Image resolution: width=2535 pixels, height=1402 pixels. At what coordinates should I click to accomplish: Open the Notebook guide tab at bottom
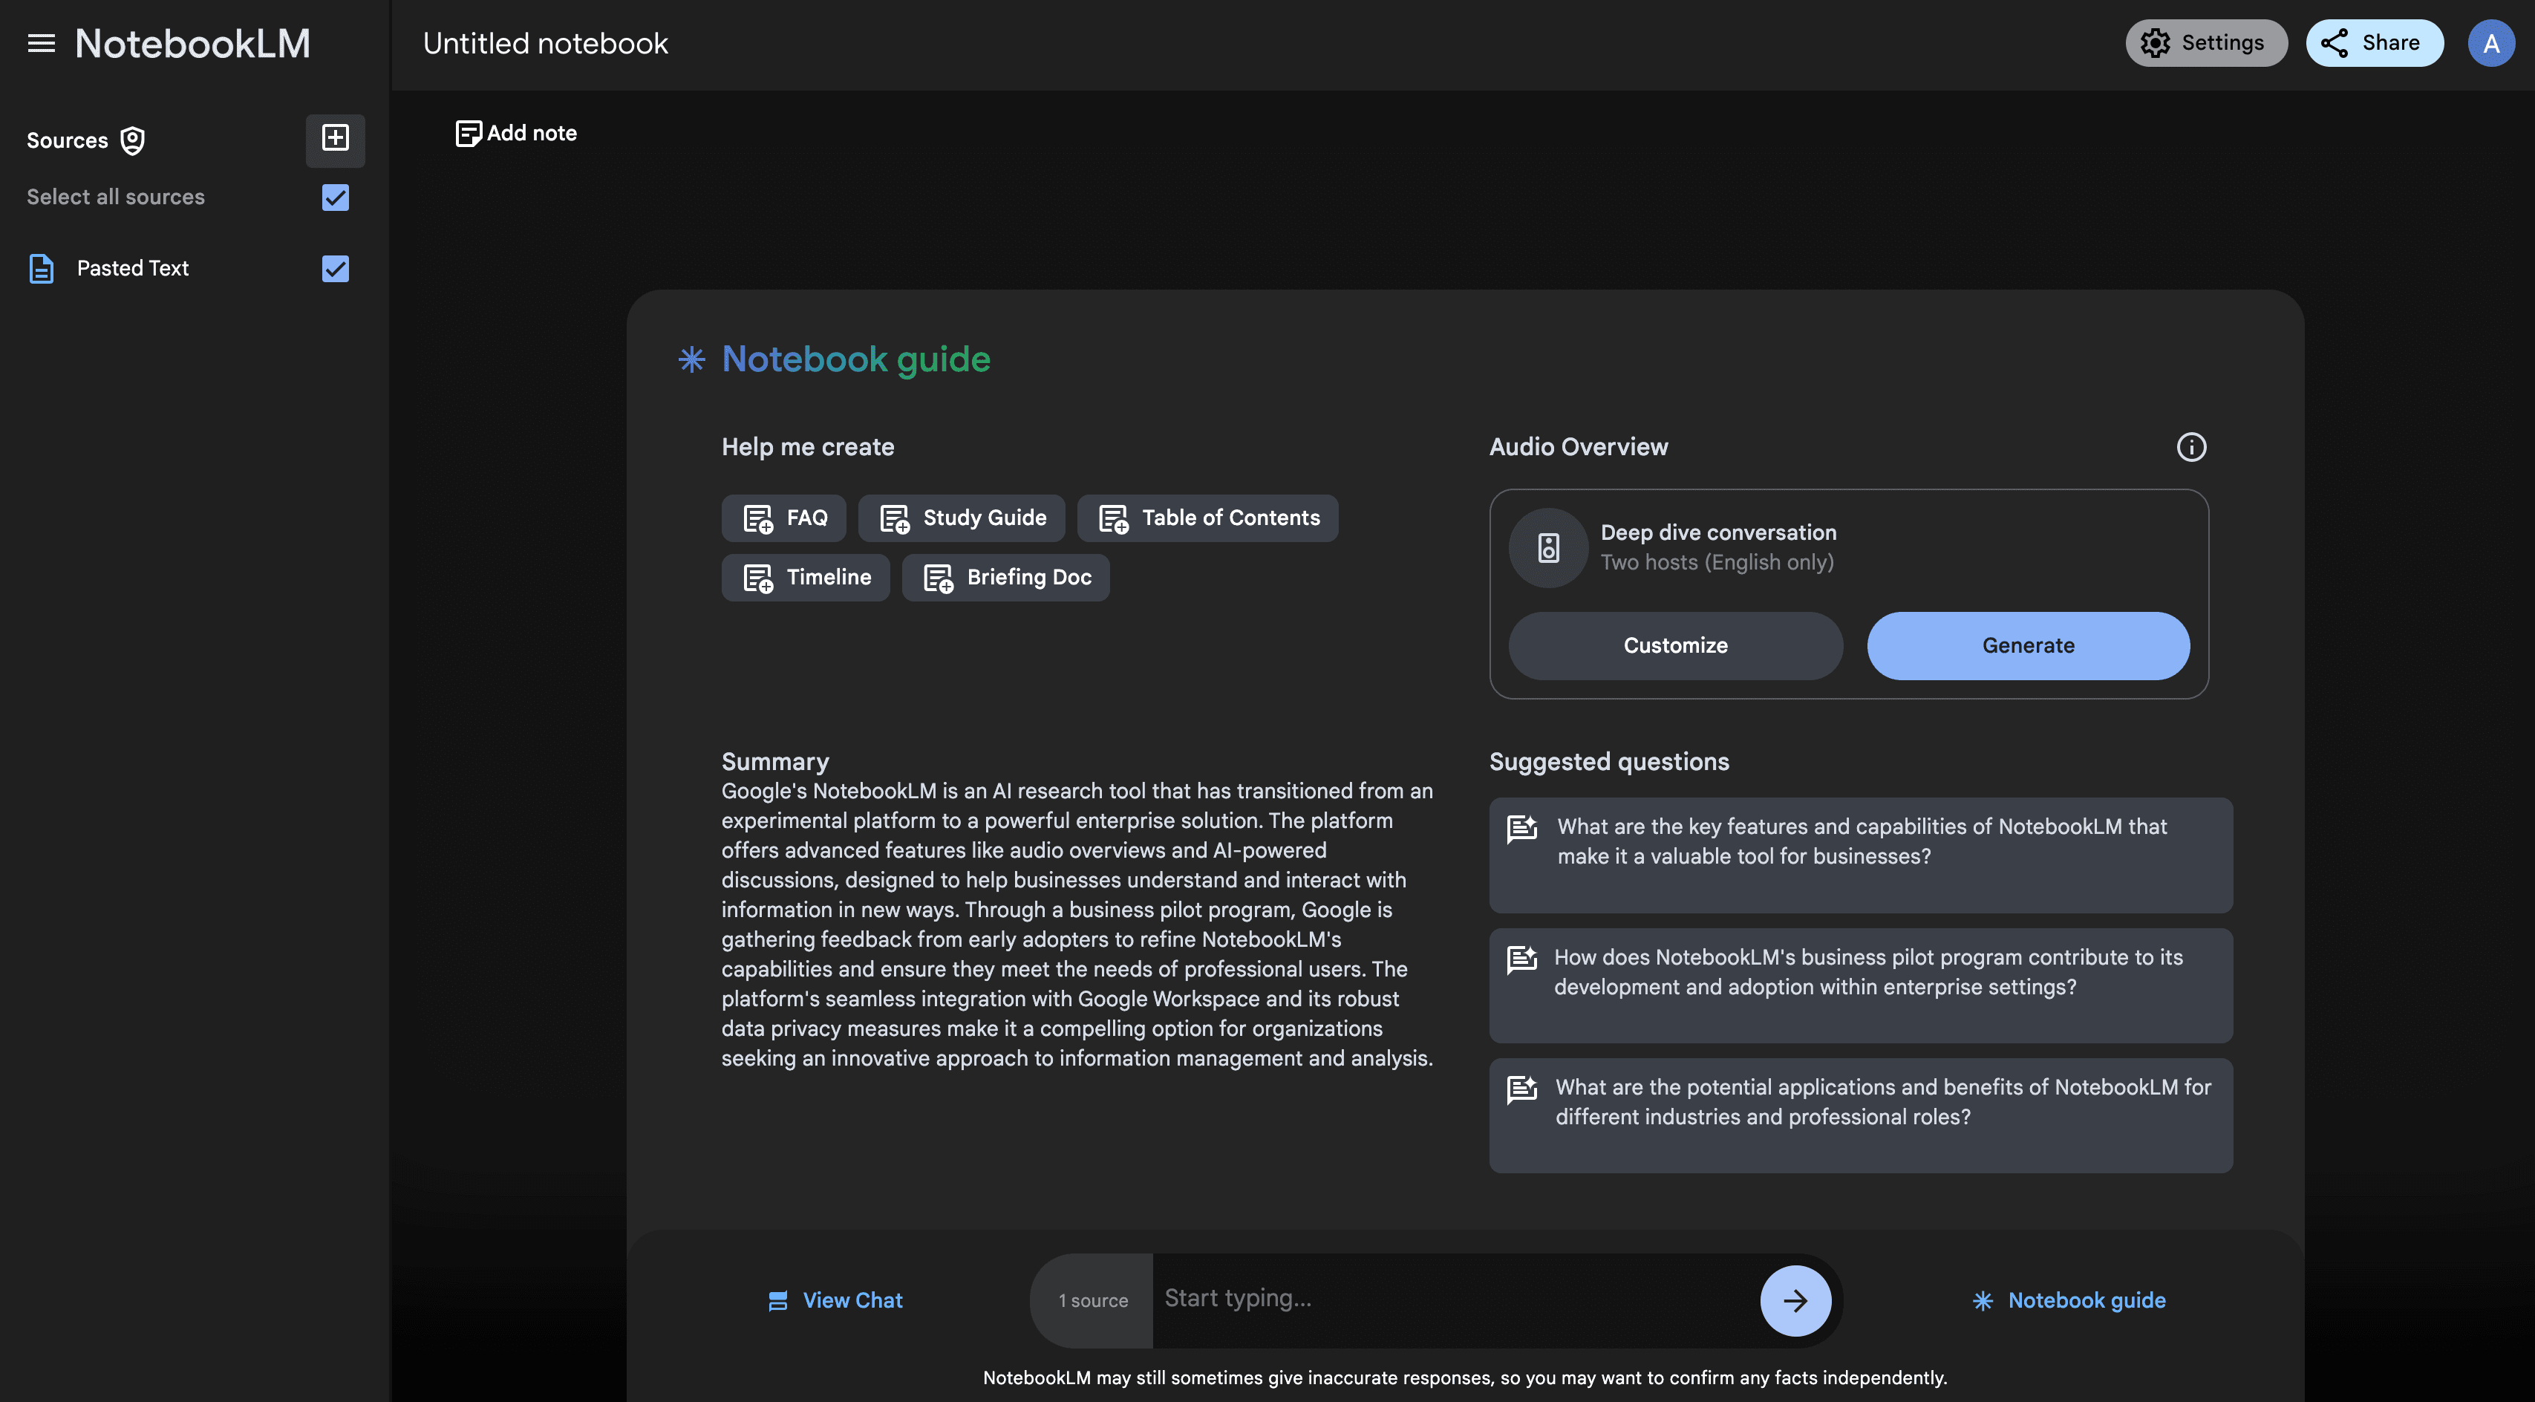(x=2069, y=1301)
